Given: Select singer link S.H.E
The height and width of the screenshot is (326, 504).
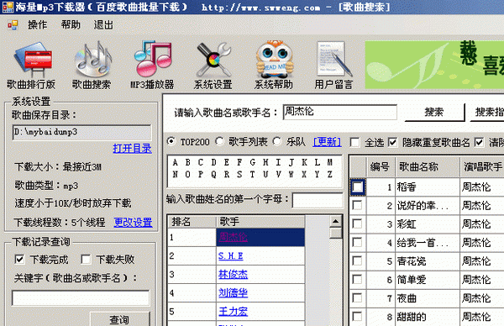Looking at the screenshot, I should tap(231, 256).
